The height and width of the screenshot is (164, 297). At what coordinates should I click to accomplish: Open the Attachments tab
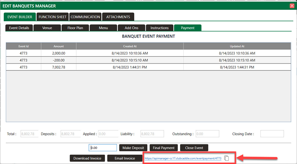tap(118, 17)
